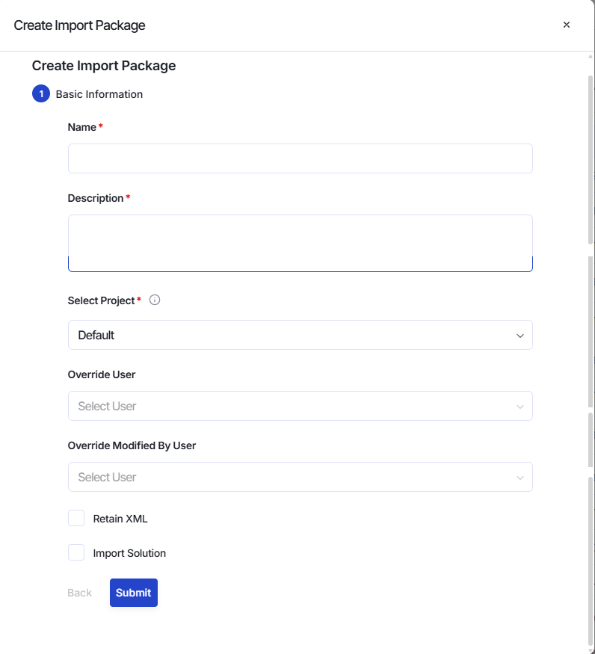Submit the import package form
Image resolution: width=595 pixels, height=654 pixels.
pyautogui.click(x=134, y=593)
